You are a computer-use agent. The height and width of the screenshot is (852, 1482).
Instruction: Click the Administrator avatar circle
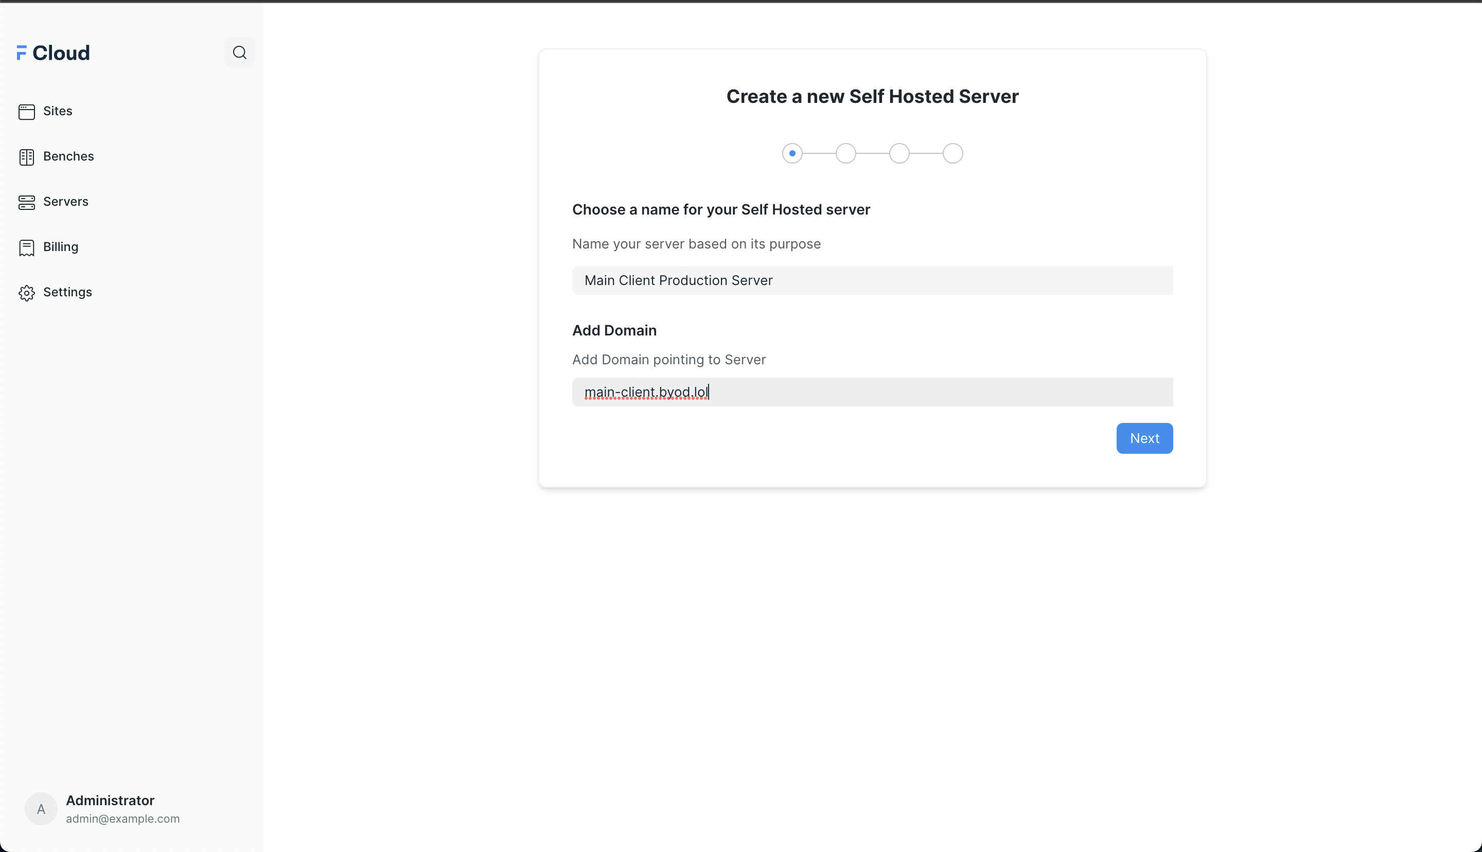pyautogui.click(x=41, y=809)
